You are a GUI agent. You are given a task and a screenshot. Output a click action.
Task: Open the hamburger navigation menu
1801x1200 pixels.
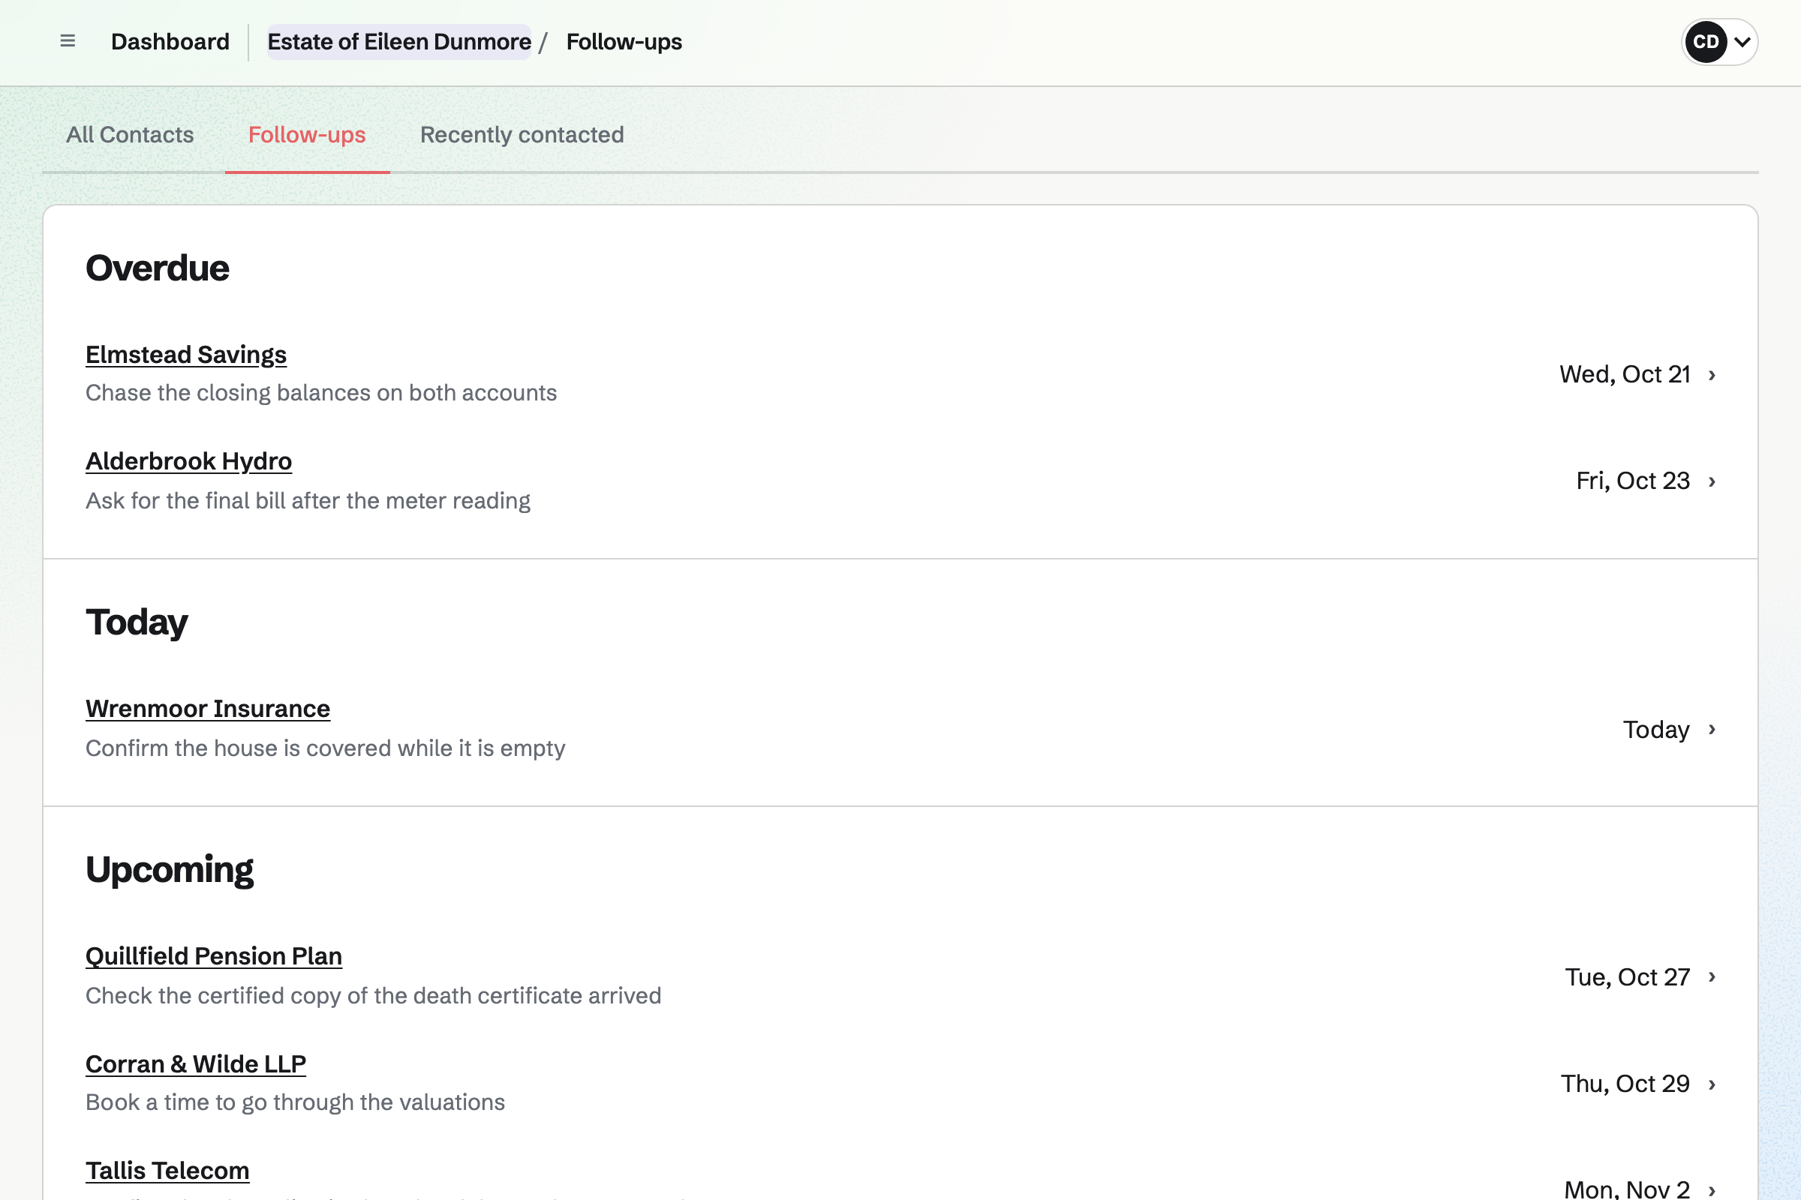pyautogui.click(x=68, y=41)
